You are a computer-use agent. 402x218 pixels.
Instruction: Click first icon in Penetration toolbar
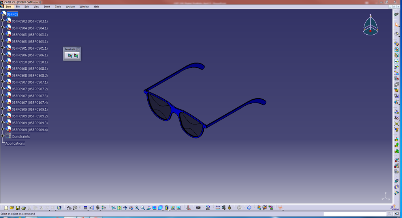(x=70, y=56)
